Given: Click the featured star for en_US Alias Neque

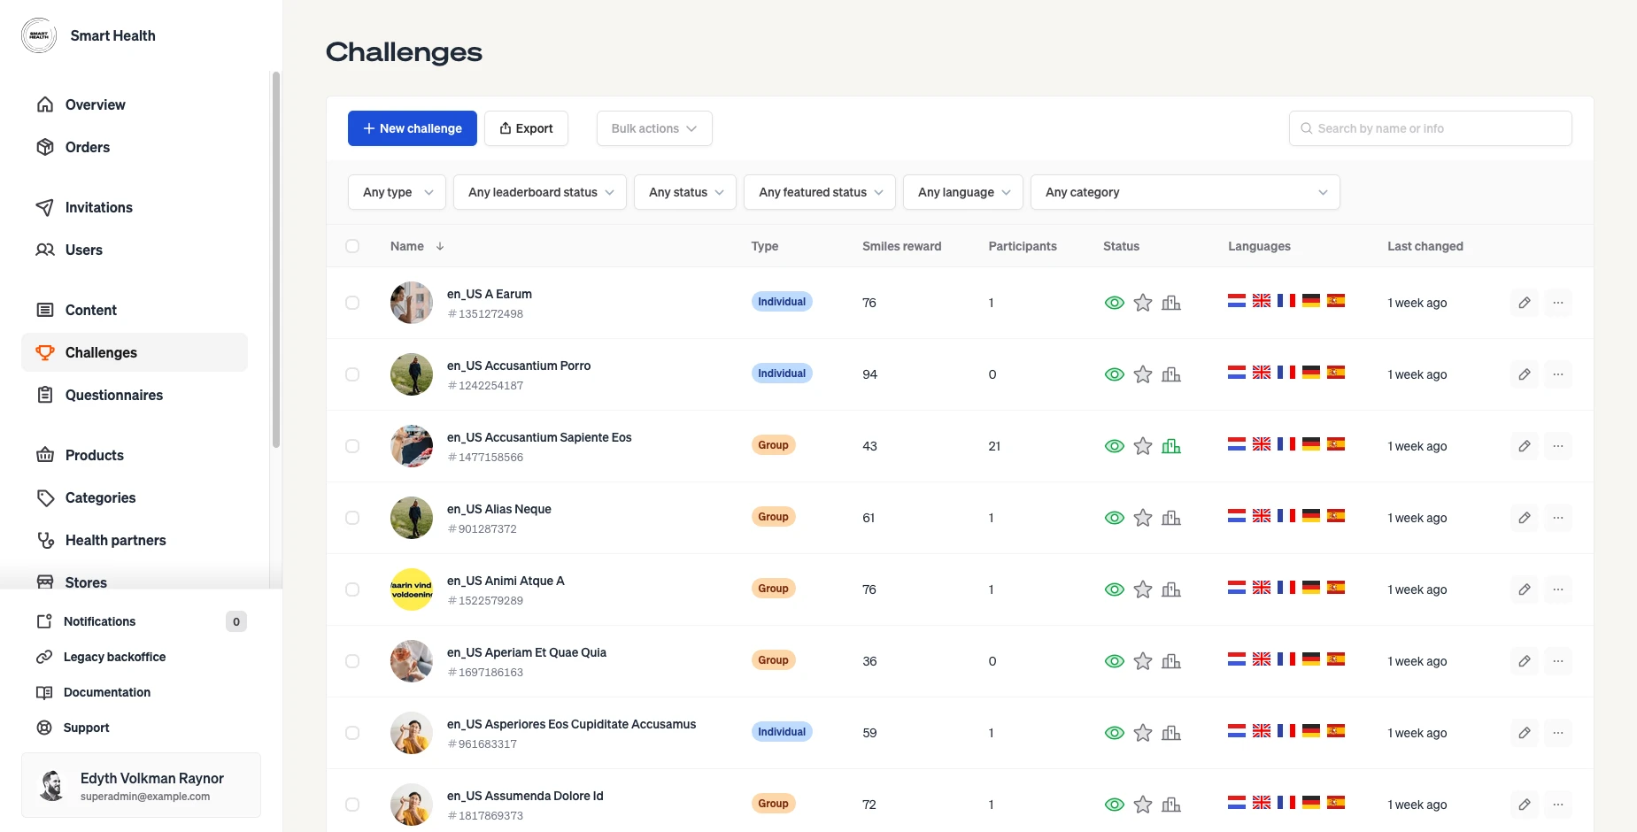Looking at the screenshot, I should [x=1143, y=518].
